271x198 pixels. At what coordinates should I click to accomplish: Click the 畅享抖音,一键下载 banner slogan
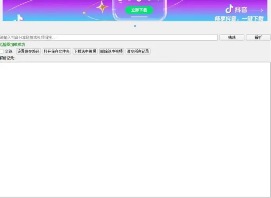point(239,18)
